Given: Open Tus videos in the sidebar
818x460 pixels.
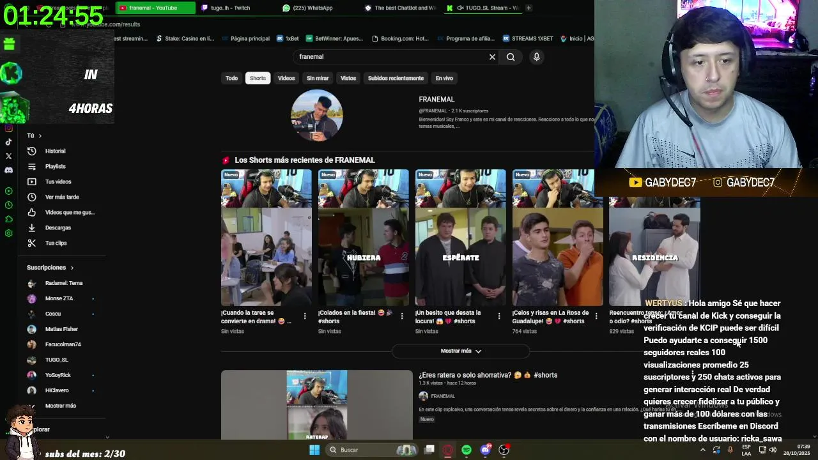Looking at the screenshot, I should [58, 182].
